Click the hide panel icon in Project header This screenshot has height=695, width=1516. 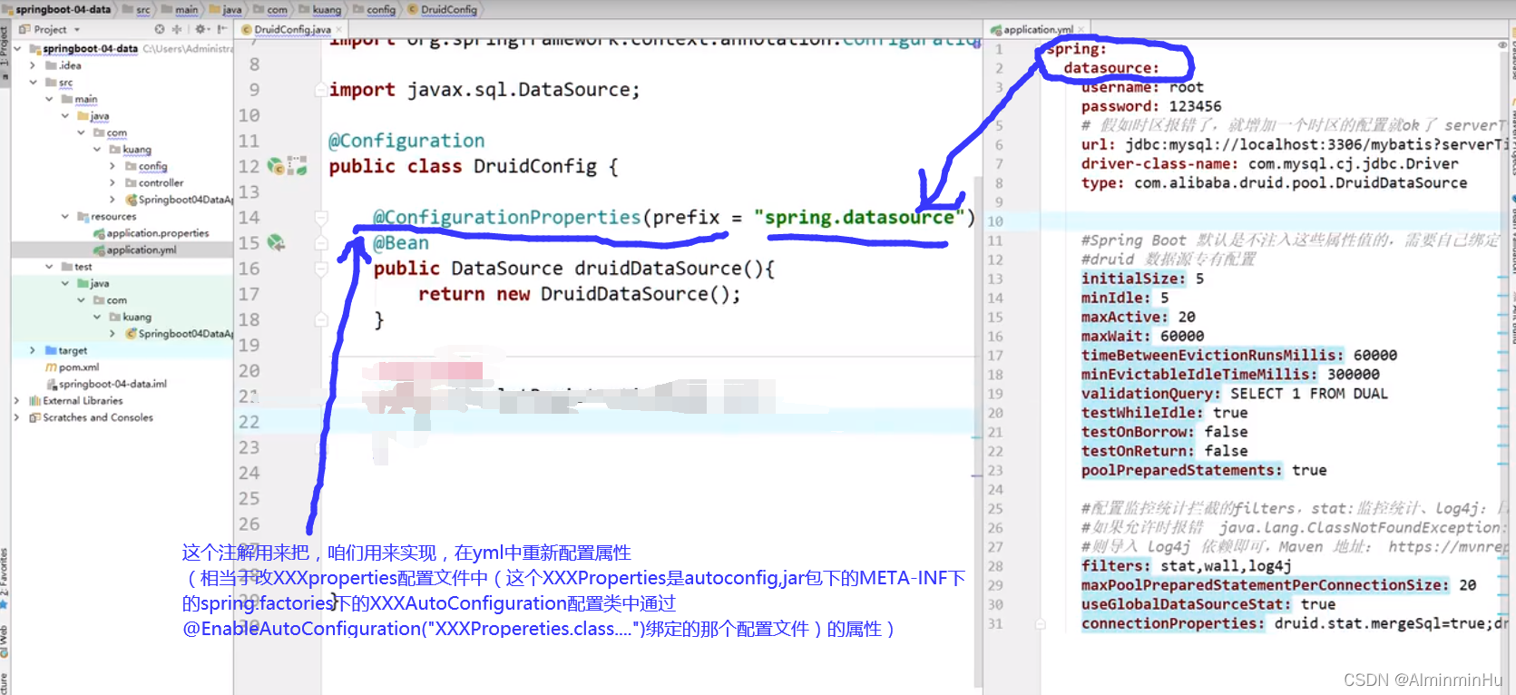[222, 29]
